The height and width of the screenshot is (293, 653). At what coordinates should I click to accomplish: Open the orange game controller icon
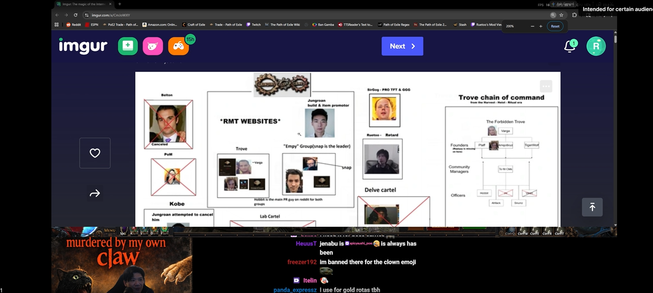[x=178, y=46]
